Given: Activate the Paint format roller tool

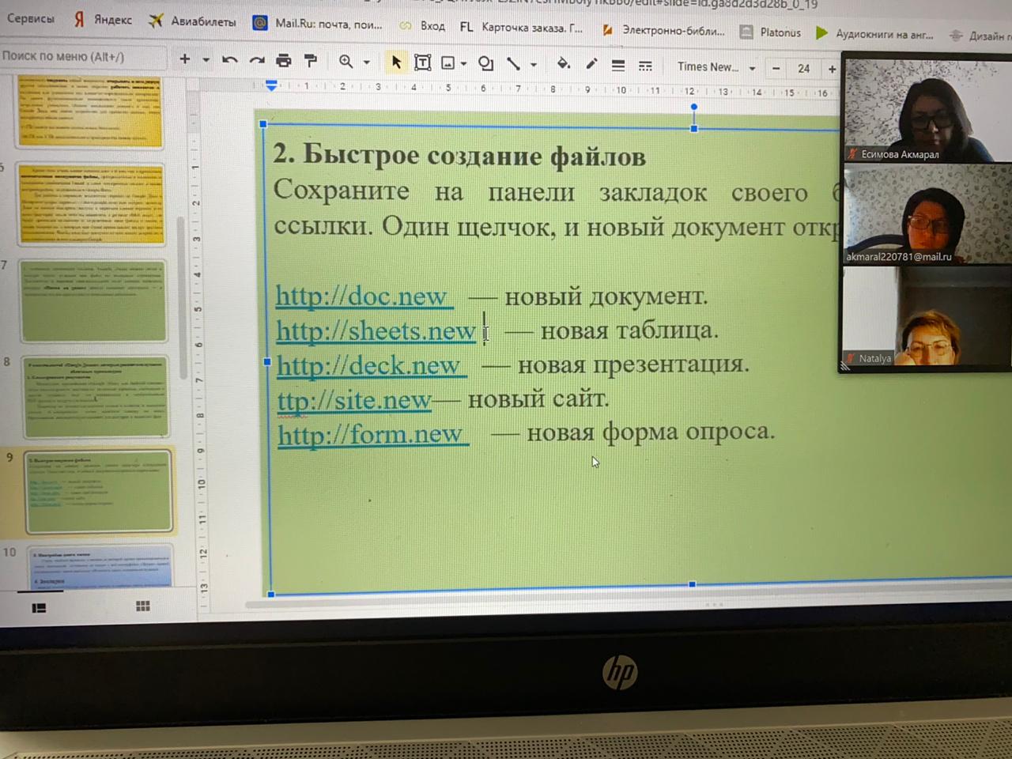Looking at the screenshot, I should (311, 60).
